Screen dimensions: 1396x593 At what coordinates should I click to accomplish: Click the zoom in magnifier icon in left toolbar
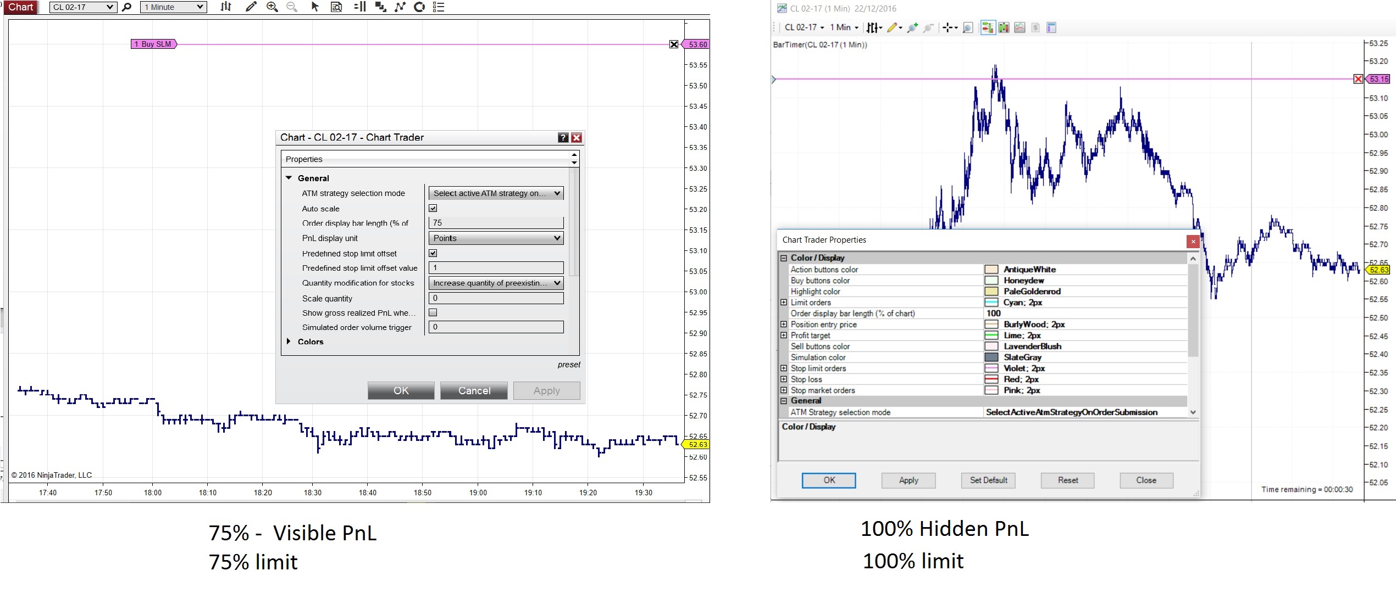tap(272, 7)
